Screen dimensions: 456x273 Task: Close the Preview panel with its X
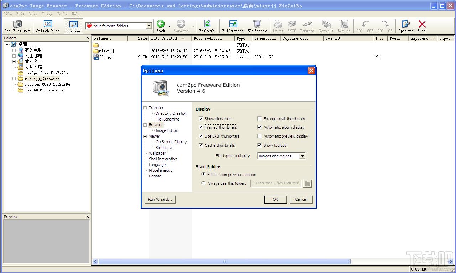pyautogui.click(x=88, y=216)
